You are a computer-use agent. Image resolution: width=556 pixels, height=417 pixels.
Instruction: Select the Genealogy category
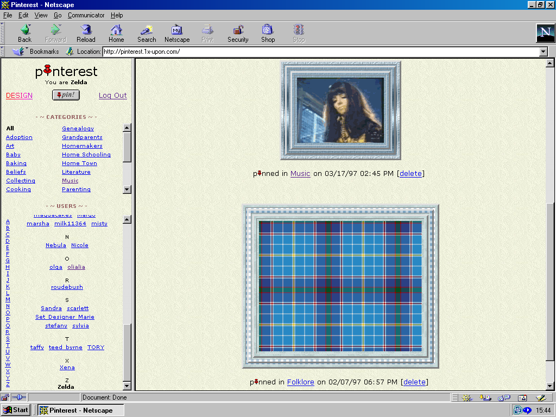point(78,129)
